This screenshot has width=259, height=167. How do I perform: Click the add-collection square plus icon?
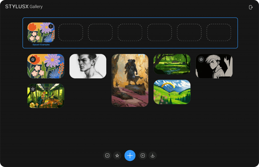[x=143, y=155]
